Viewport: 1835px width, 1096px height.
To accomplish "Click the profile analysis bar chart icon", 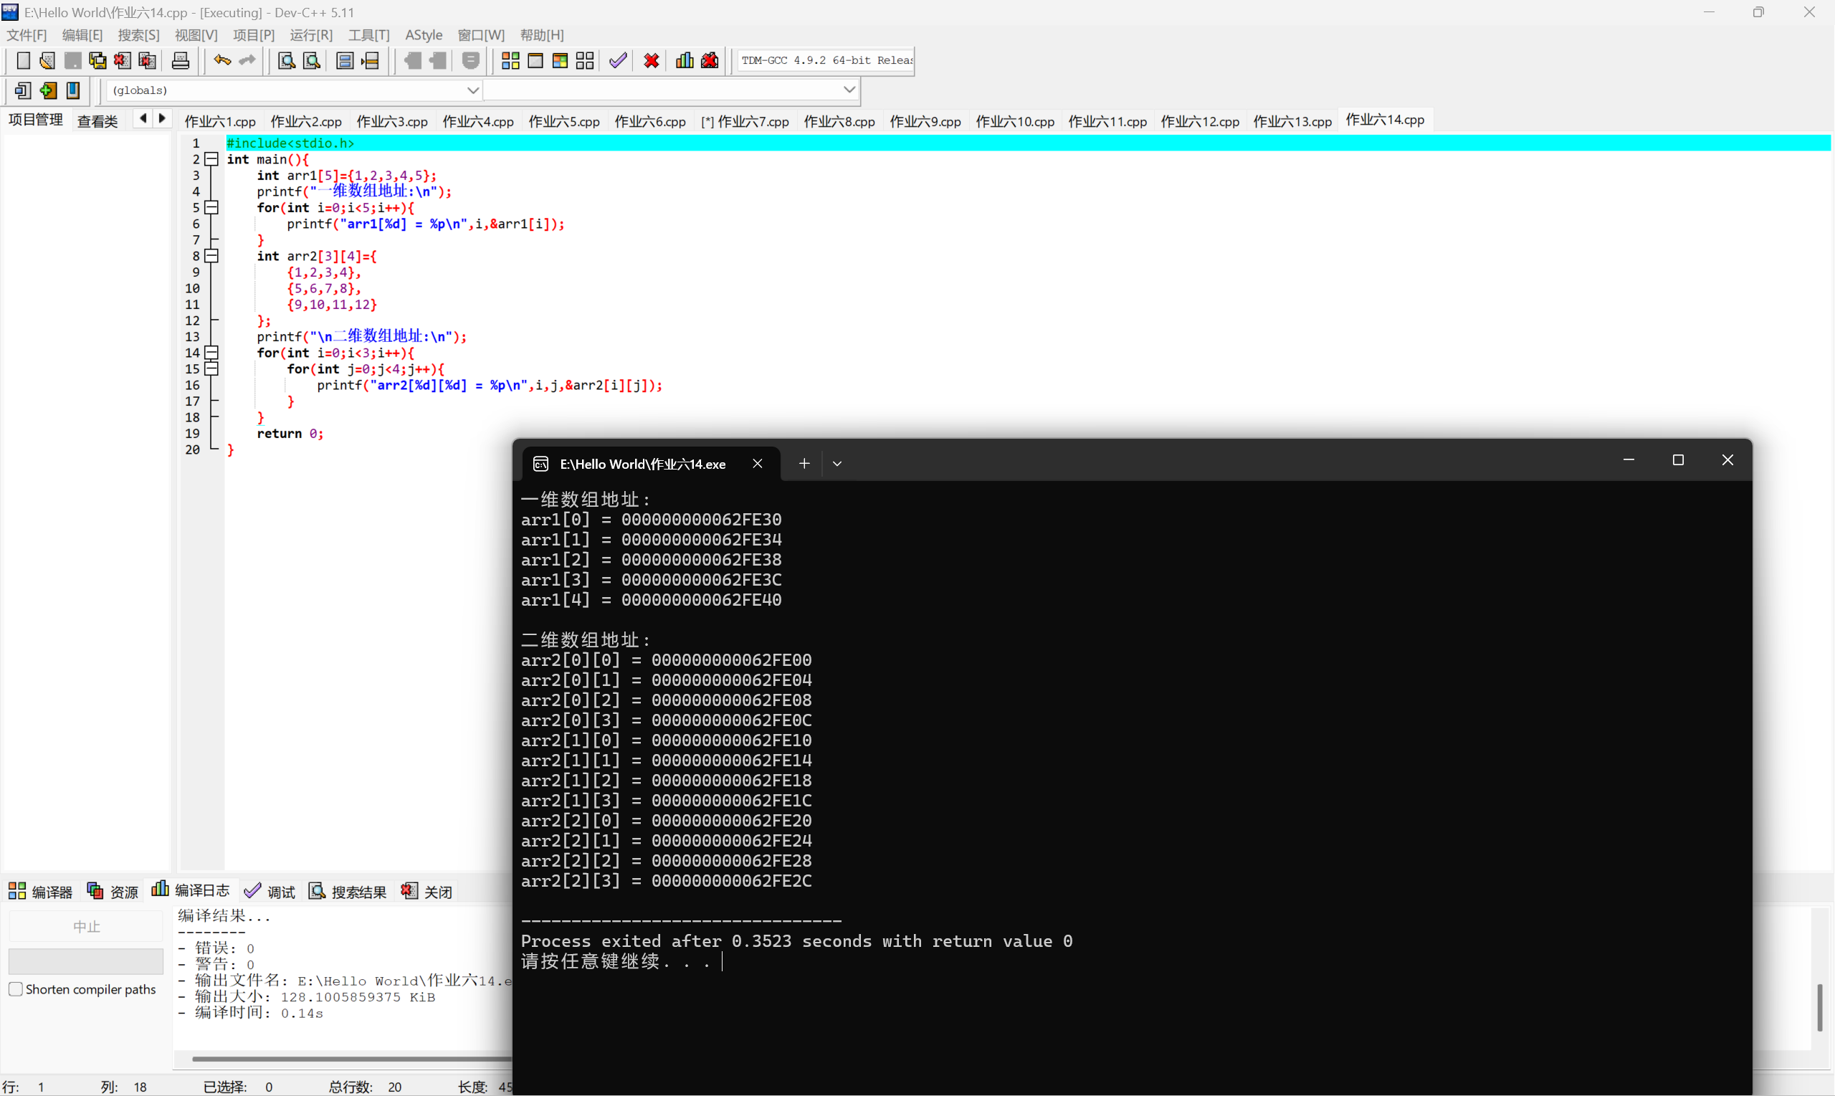I will [685, 60].
